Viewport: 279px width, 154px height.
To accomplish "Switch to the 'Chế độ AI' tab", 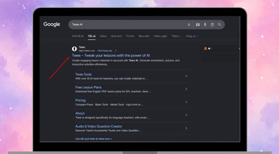I will pos(78,36).
